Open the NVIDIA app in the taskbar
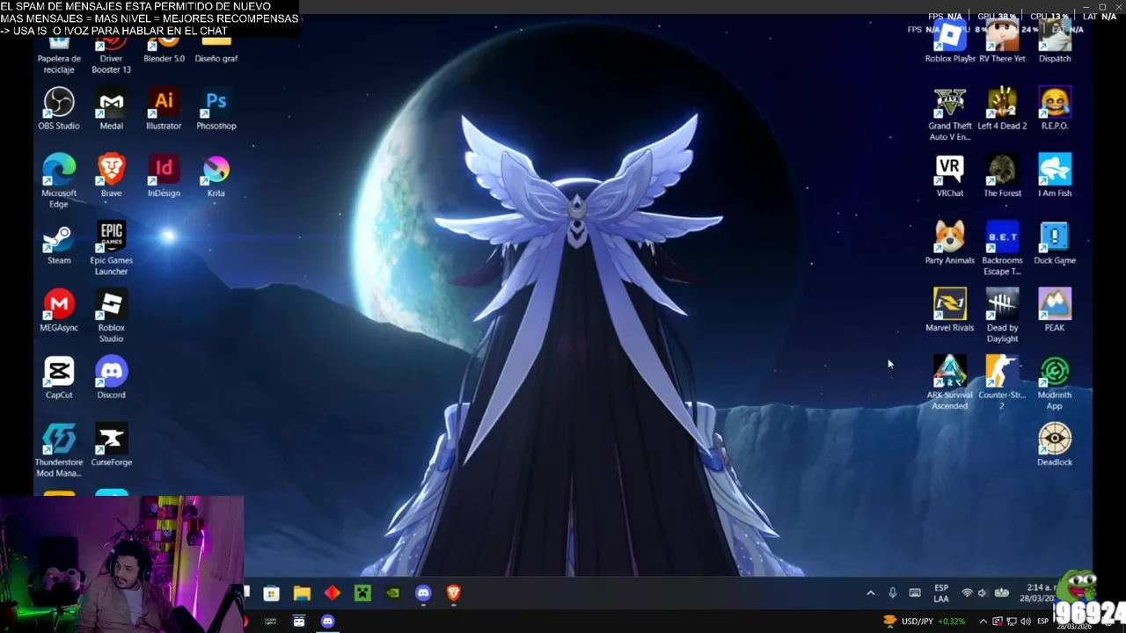1126x633 pixels. coord(393,593)
